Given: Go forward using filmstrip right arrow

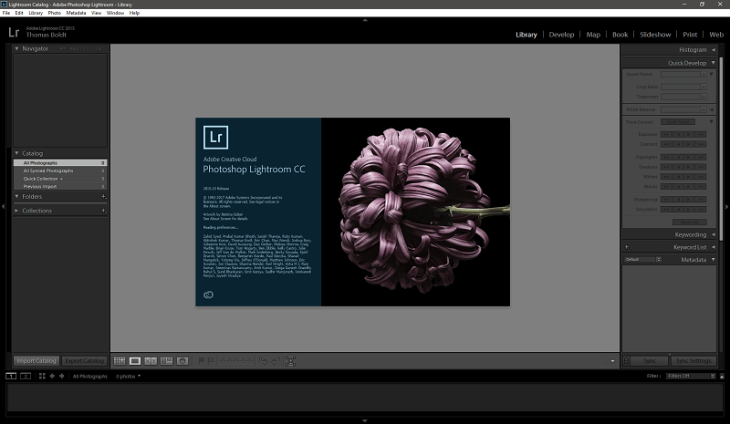Looking at the screenshot, I should pyautogui.click(x=61, y=376).
